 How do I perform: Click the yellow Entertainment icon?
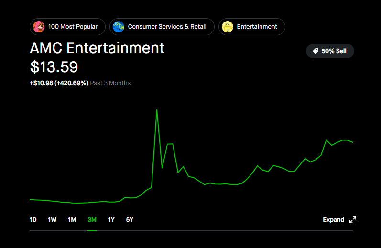[x=228, y=27]
